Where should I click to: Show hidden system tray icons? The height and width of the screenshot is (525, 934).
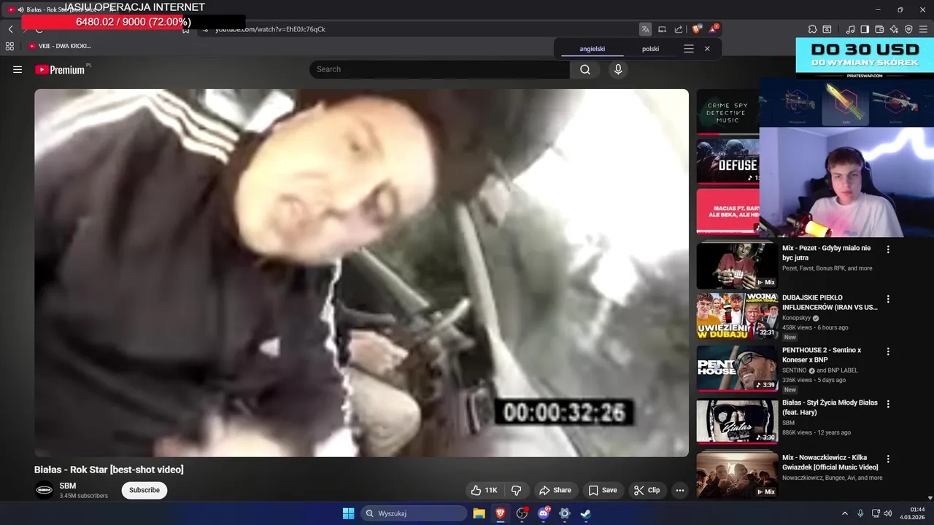(845, 513)
